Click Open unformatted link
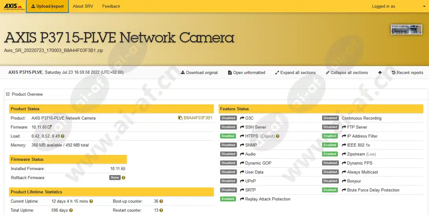The width and height of the screenshot is (429, 215). pyautogui.click(x=247, y=72)
